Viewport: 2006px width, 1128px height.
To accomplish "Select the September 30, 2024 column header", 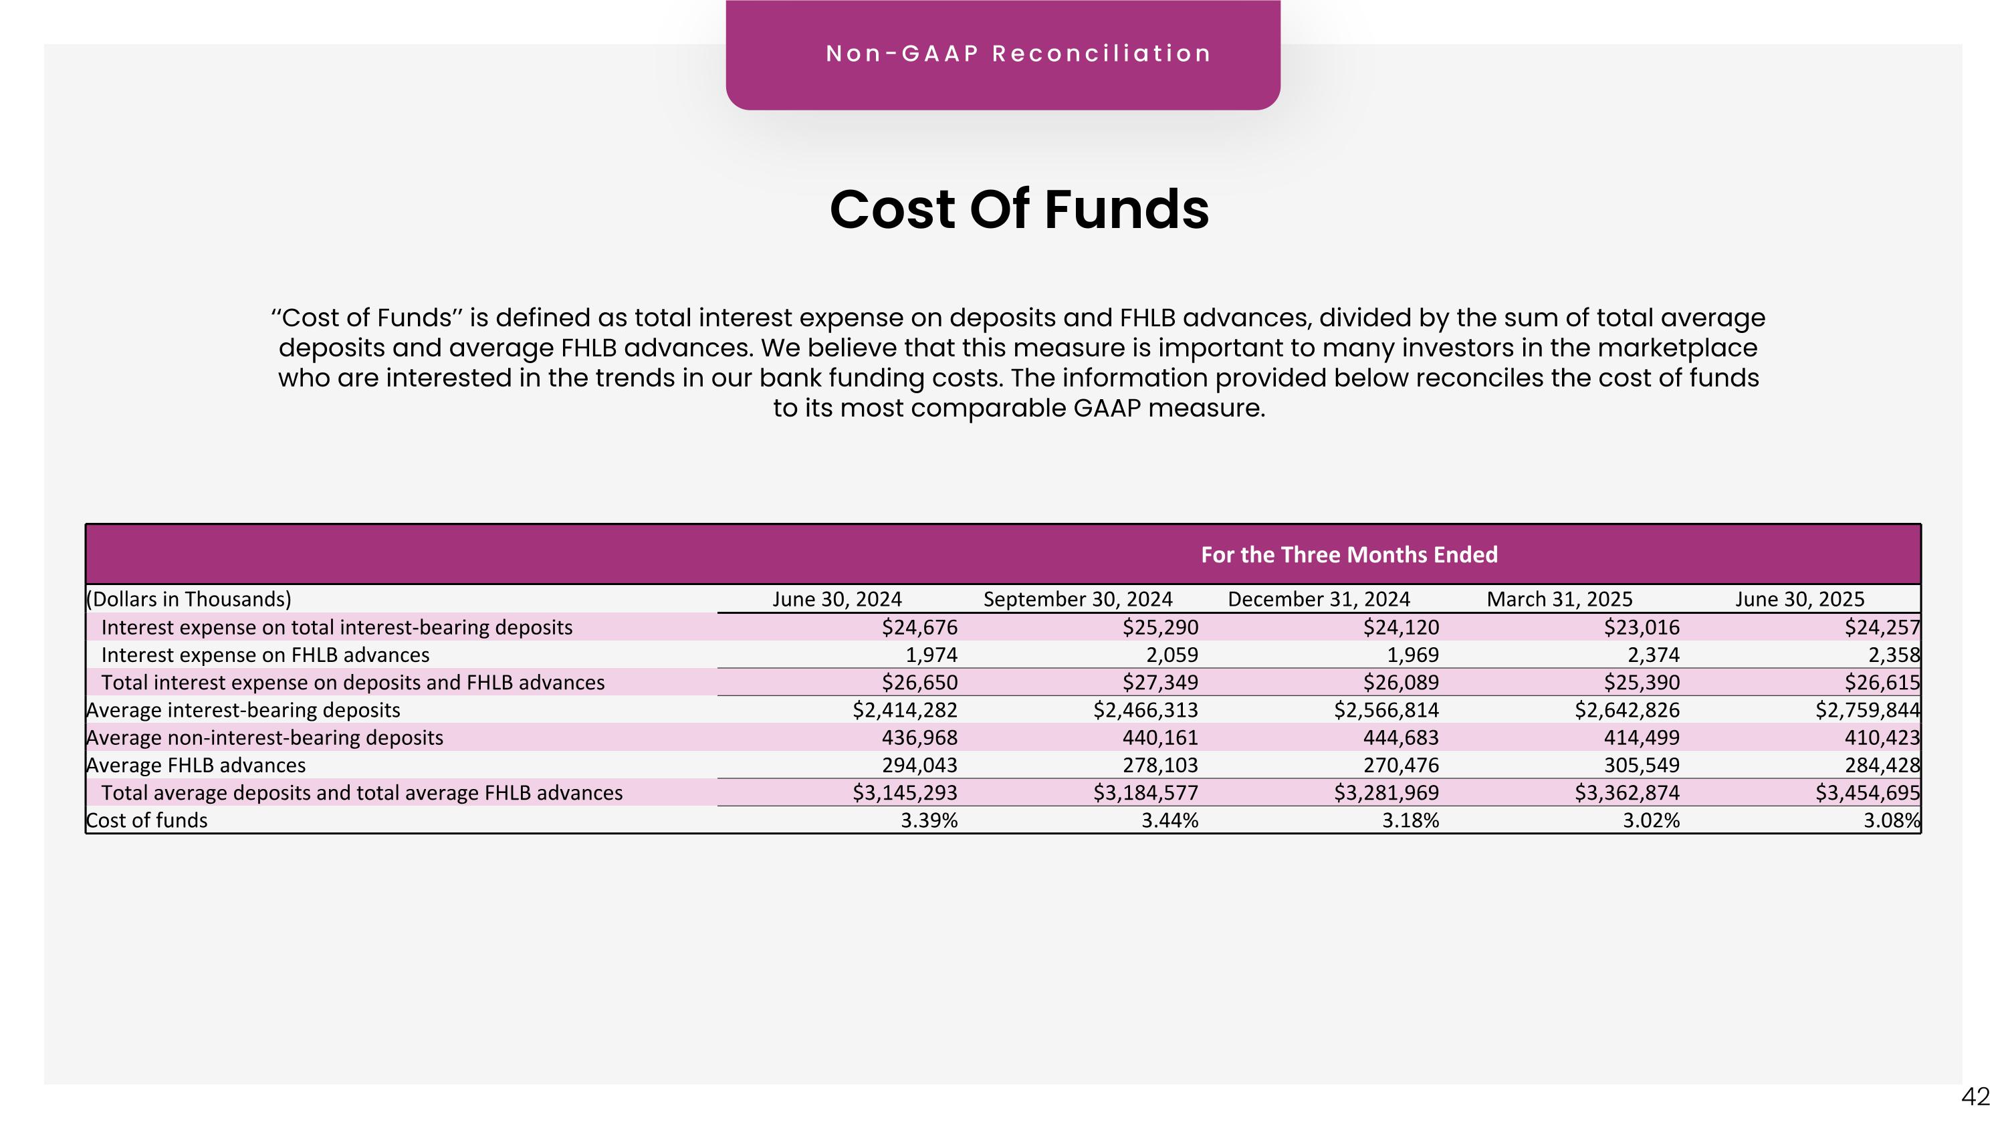I will 1077,598.
